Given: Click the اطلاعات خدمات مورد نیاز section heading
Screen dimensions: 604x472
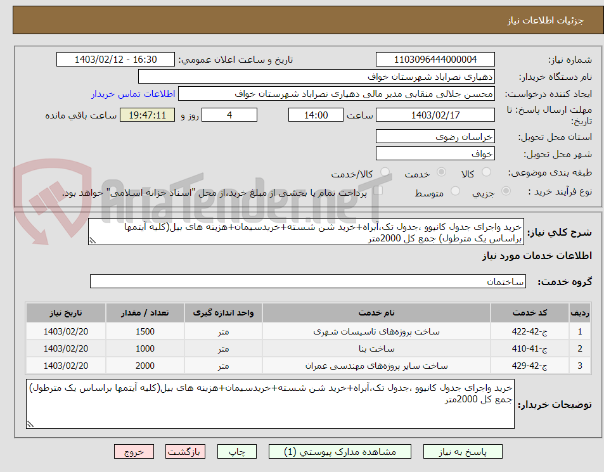Looking at the screenshot, I should click(x=537, y=256).
